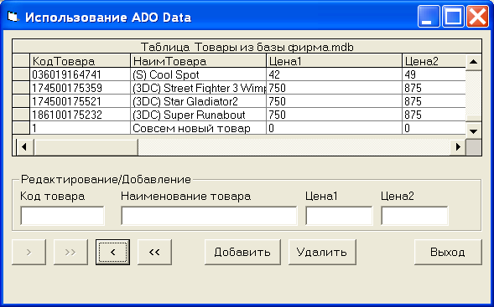Screen dimensions: 494x307
Task: Click cell 174500175359
Action: [x=80, y=88]
